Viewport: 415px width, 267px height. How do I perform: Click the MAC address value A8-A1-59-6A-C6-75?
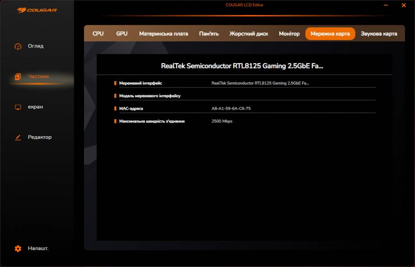(x=231, y=109)
